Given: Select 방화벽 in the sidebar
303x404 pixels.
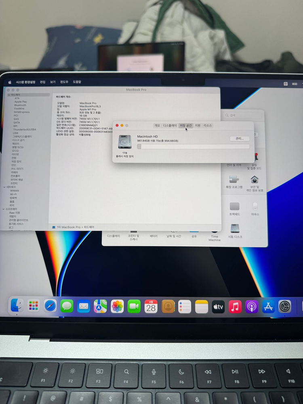Looking at the screenshot, I should tap(13, 198).
